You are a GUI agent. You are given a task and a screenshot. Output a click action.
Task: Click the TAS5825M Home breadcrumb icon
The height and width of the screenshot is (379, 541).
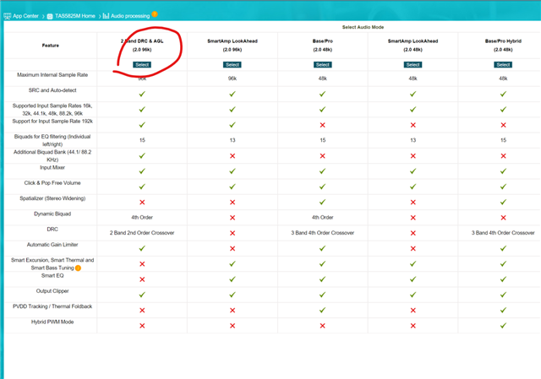pos(50,16)
